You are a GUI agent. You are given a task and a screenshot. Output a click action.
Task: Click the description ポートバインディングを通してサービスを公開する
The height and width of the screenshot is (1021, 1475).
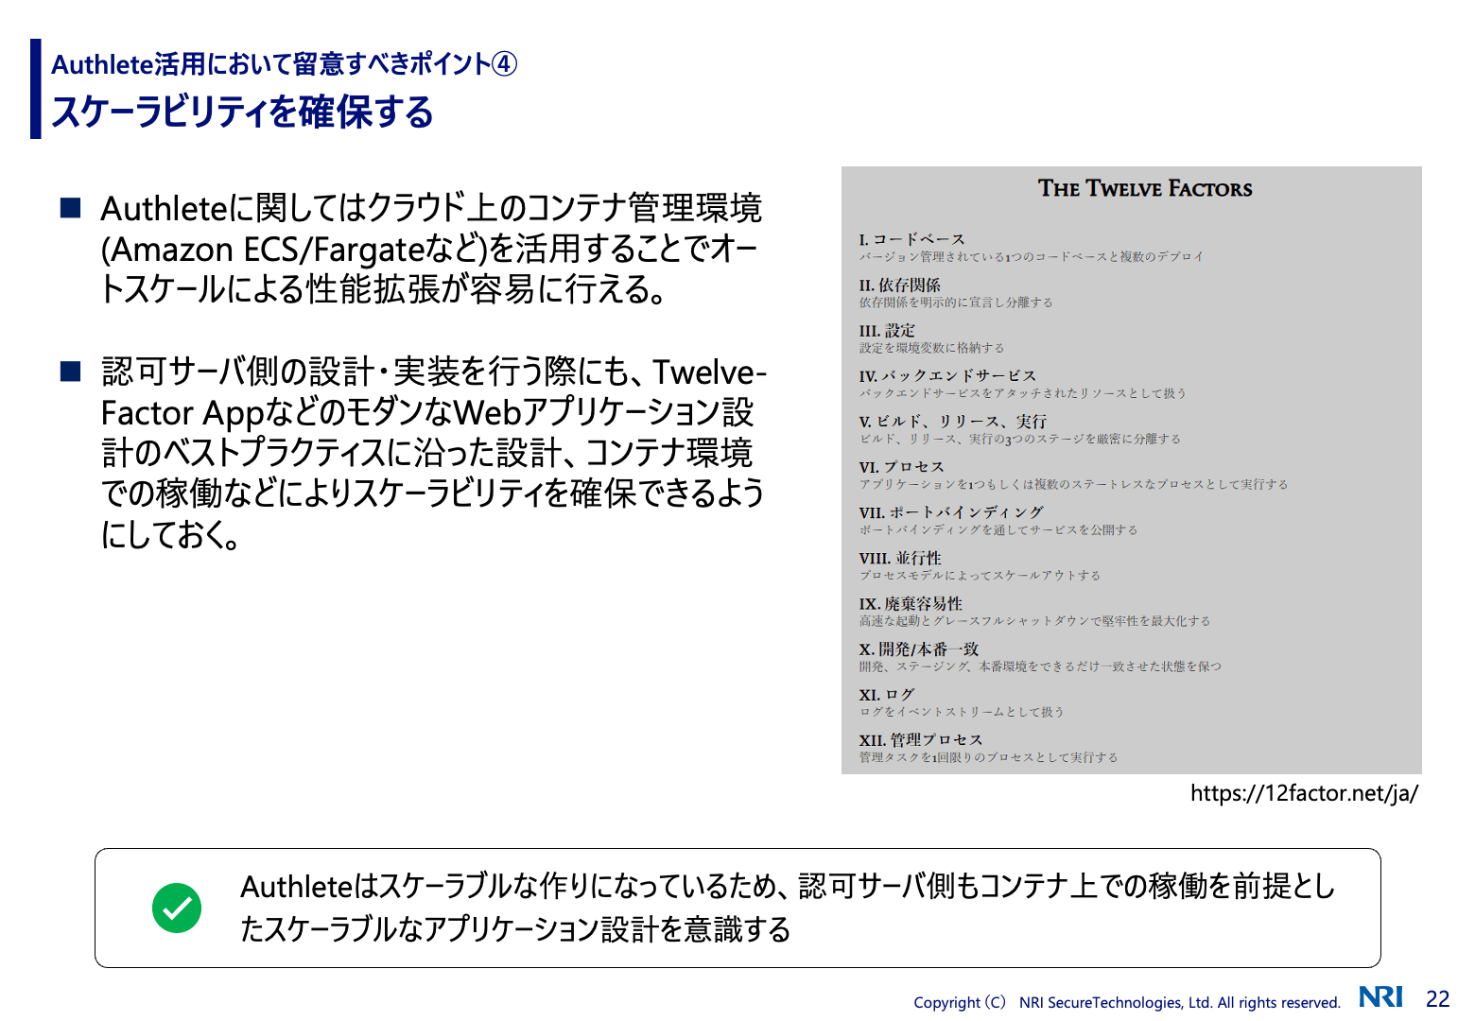coord(998,529)
